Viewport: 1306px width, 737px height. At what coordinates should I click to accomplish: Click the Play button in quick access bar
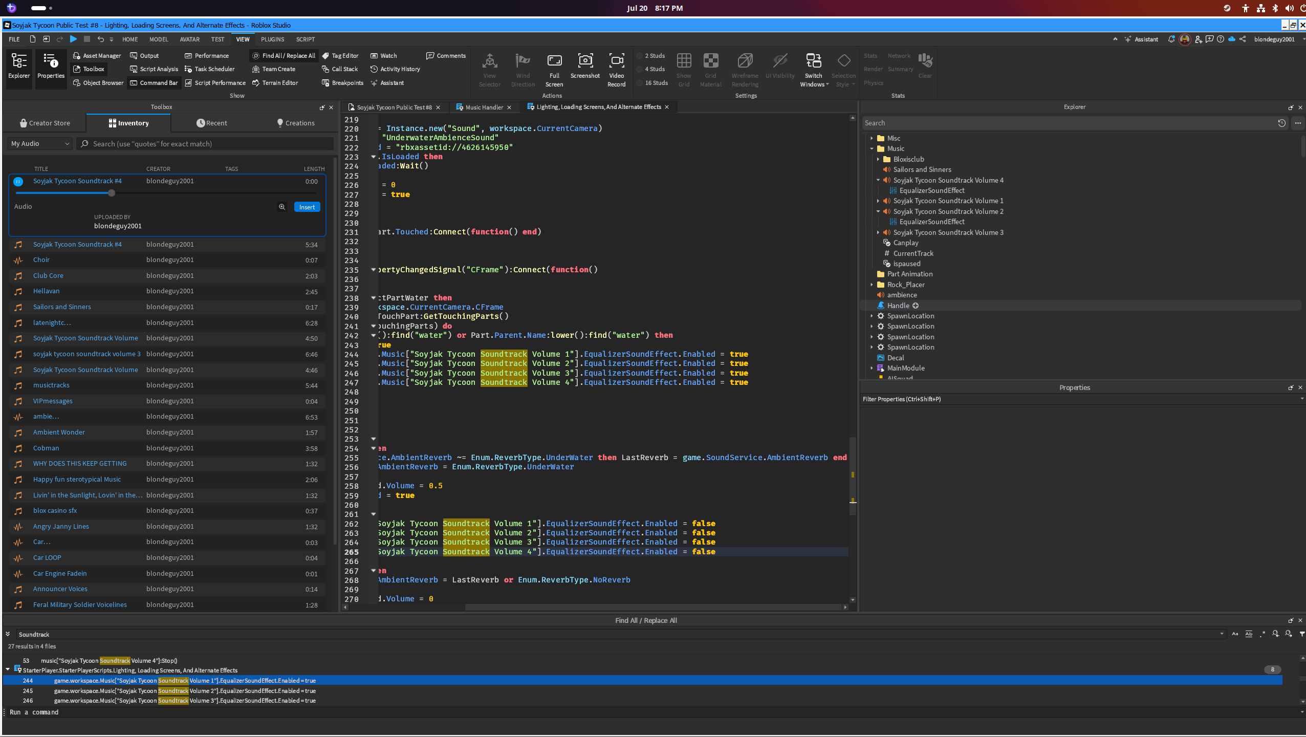tap(73, 39)
